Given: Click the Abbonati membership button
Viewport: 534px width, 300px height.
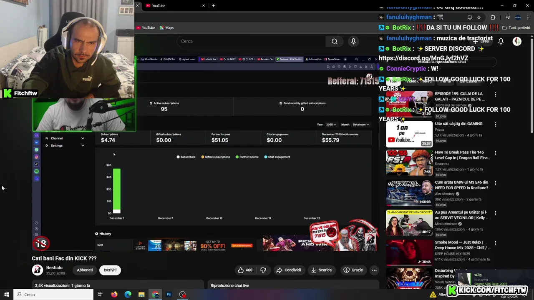Looking at the screenshot, I should [85, 270].
